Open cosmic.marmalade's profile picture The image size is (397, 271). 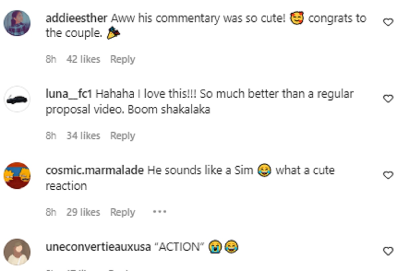pos(17,175)
